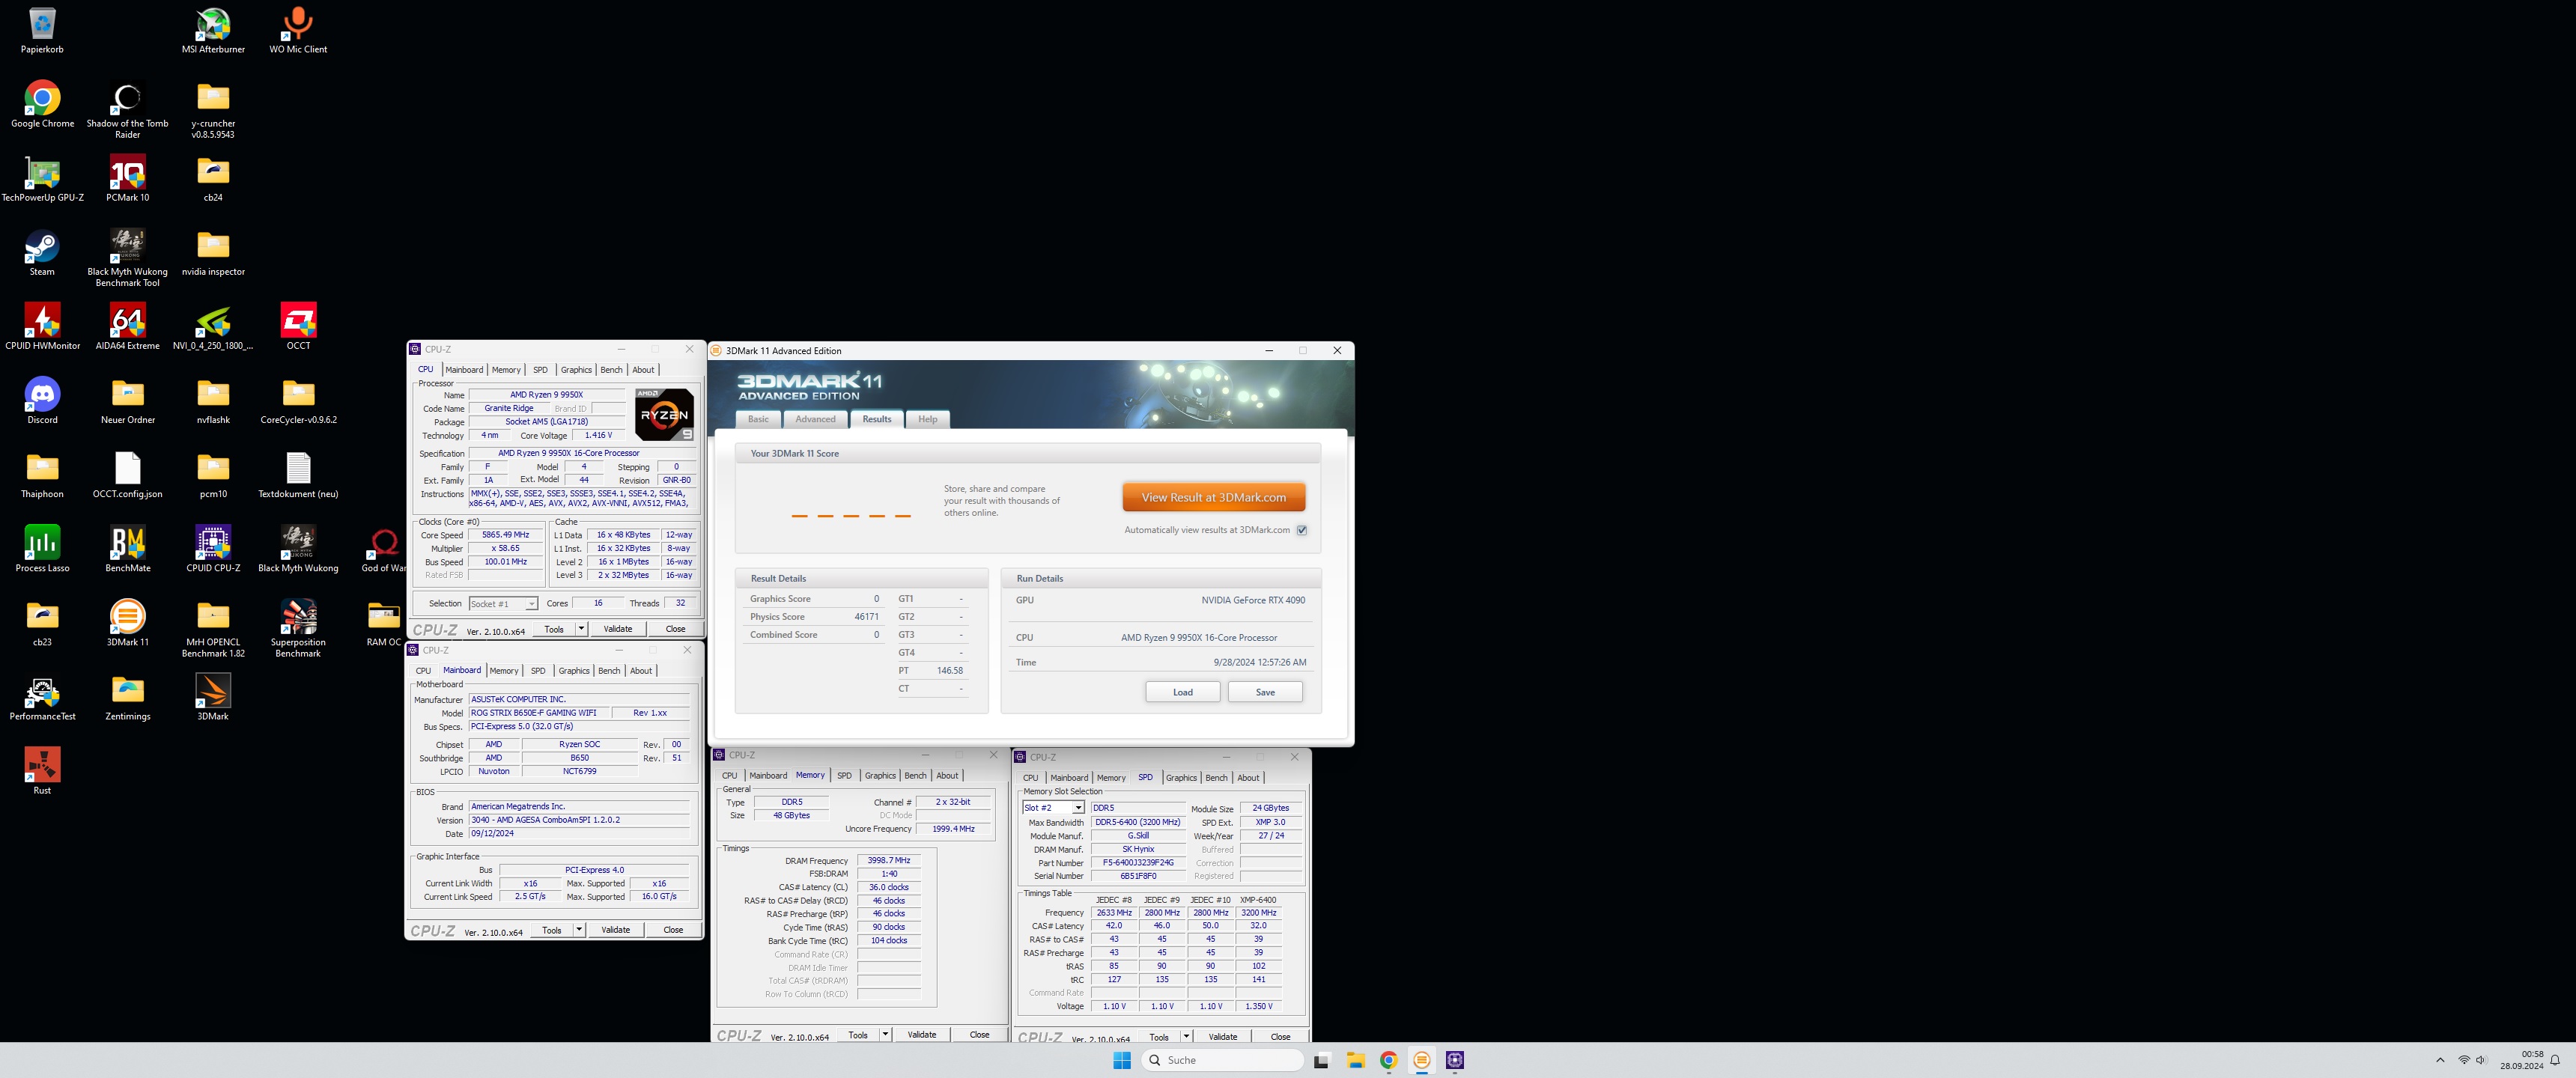Screen dimensions: 2576x1078
Task: Open y-cruncher v0.8.5.9543 folder
Action: [x=213, y=109]
